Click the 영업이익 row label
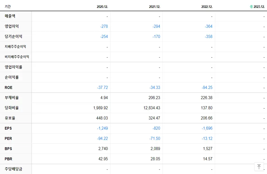267x174 pixels. 12,26
